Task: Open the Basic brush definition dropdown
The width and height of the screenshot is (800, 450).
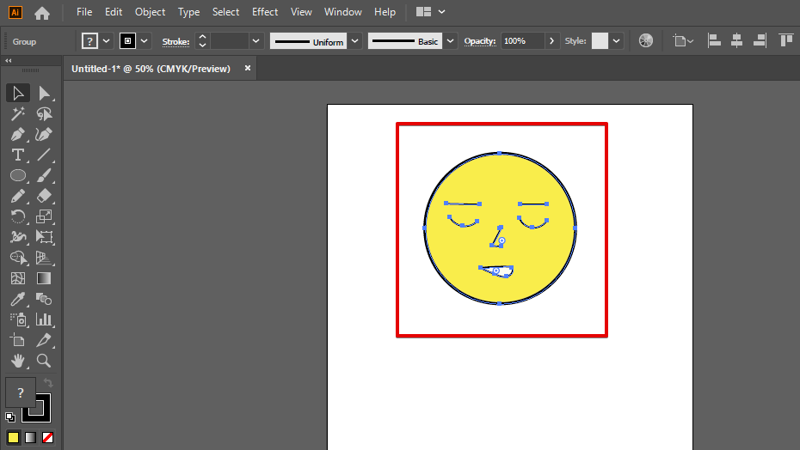Action: (x=452, y=41)
